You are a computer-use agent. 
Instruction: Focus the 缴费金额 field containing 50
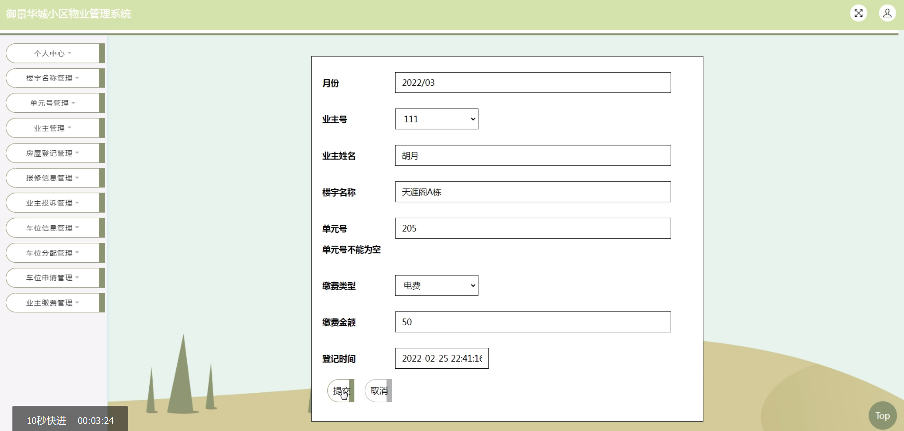pyautogui.click(x=533, y=322)
